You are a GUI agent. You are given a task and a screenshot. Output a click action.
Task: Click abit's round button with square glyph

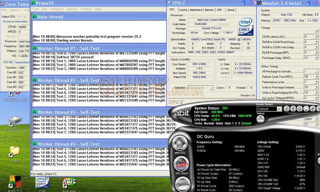tap(287, 109)
